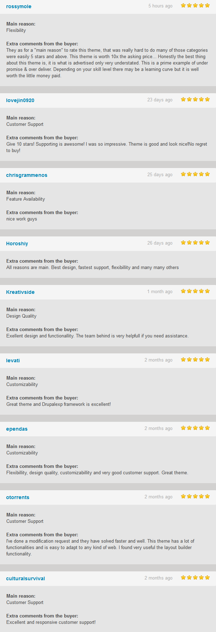Image resolution: width=216 pixels, height=632 pixels.
Task: Click the "23 days ago" review timestamp
Action: point(160,100)
